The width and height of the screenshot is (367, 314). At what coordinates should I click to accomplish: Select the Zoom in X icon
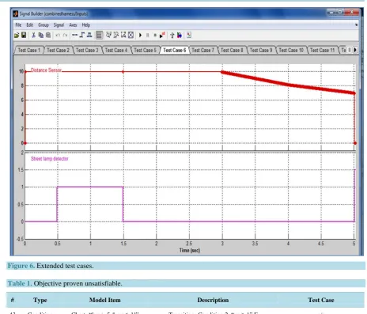108,35
